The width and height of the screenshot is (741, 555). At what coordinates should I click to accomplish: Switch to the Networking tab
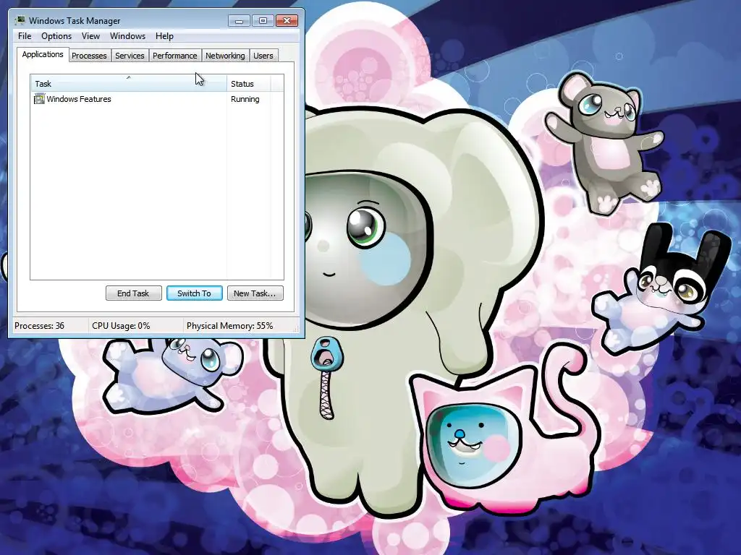coord(225,56)
